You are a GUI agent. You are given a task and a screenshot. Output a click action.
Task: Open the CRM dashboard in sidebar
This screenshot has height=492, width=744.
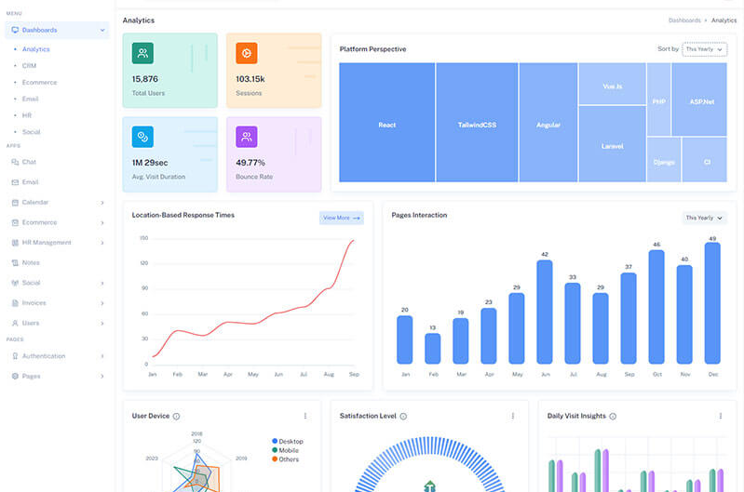28,66
